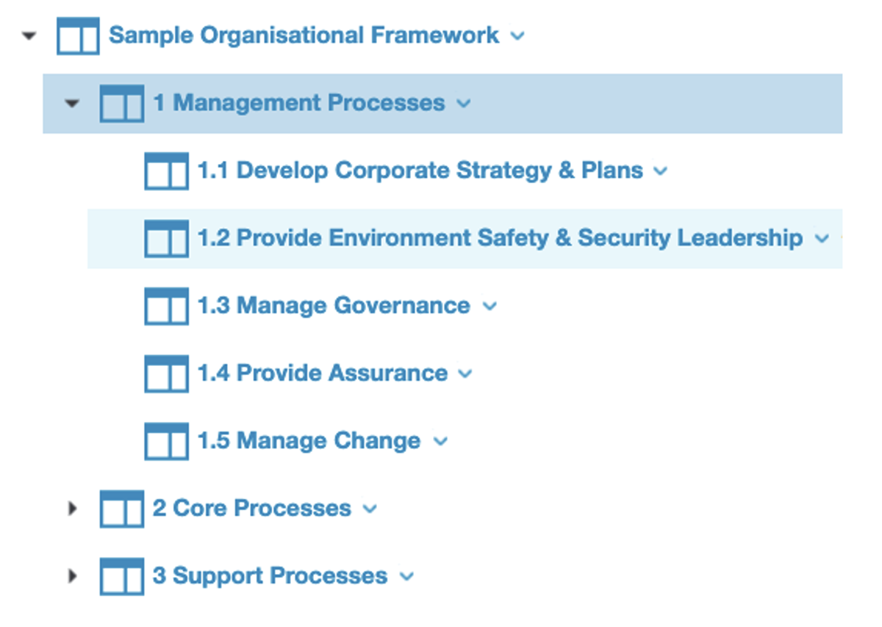882x627 pixels.
Task: Expand the 2 Core Processes branch
Action: [72, 508]
